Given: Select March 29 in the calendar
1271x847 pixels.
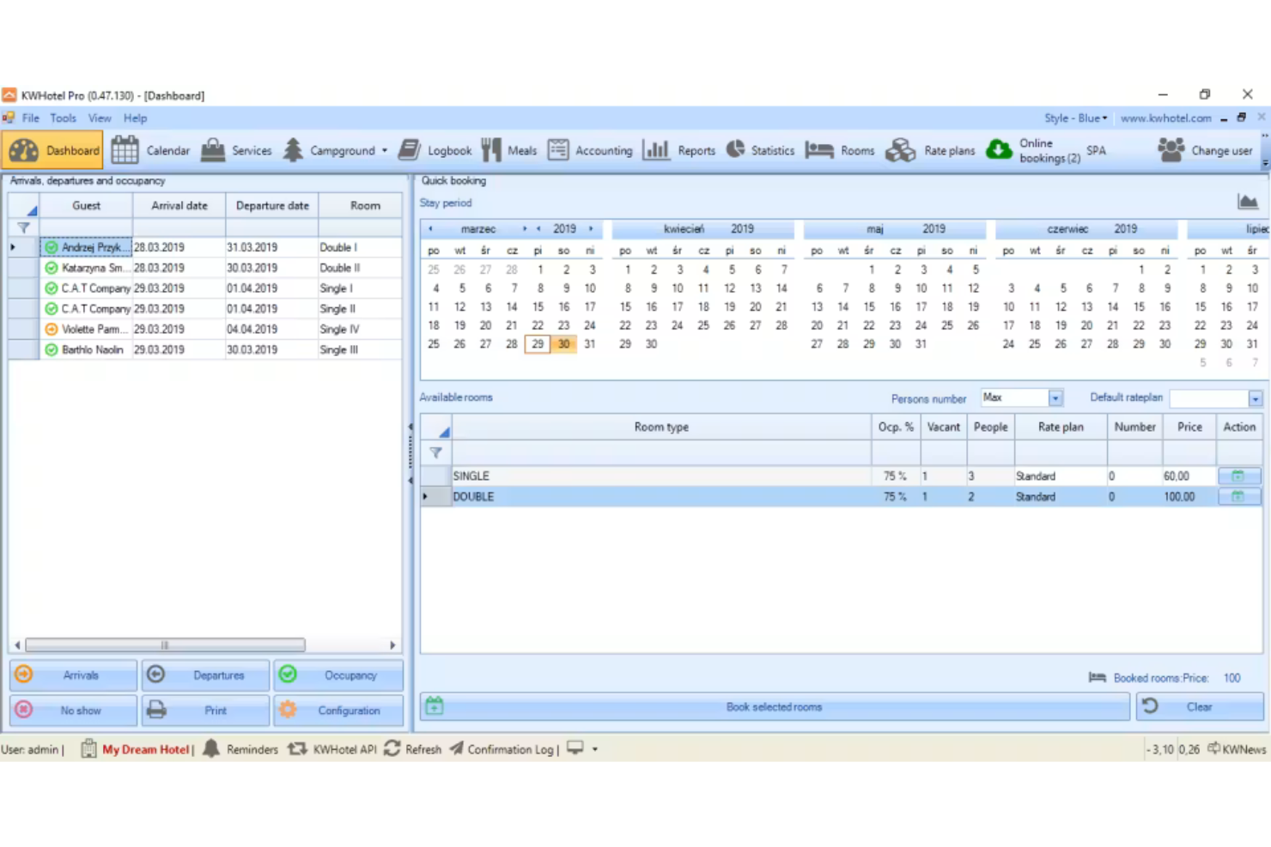Looking at the screenshot, I should click(538, 344).
